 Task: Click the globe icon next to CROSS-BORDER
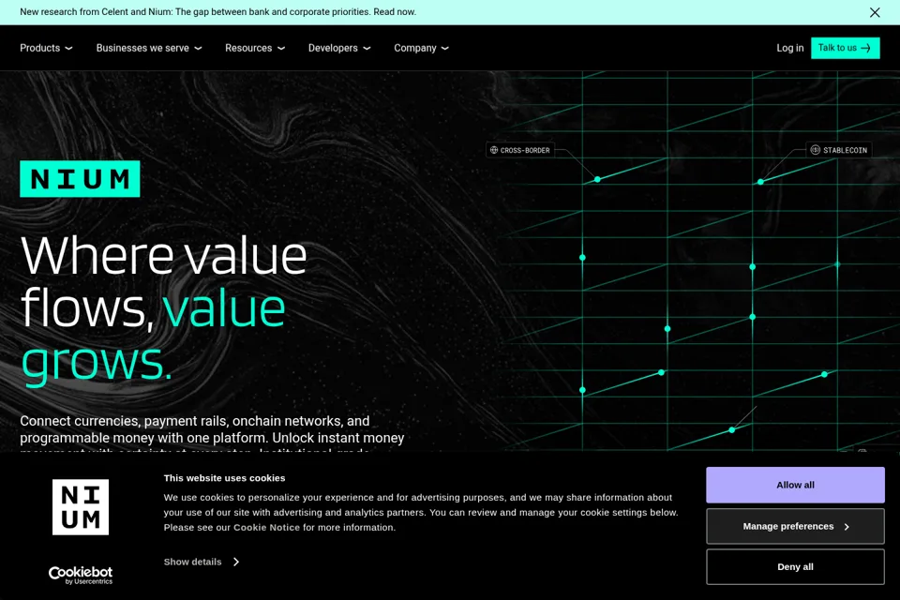click(494, 150)
